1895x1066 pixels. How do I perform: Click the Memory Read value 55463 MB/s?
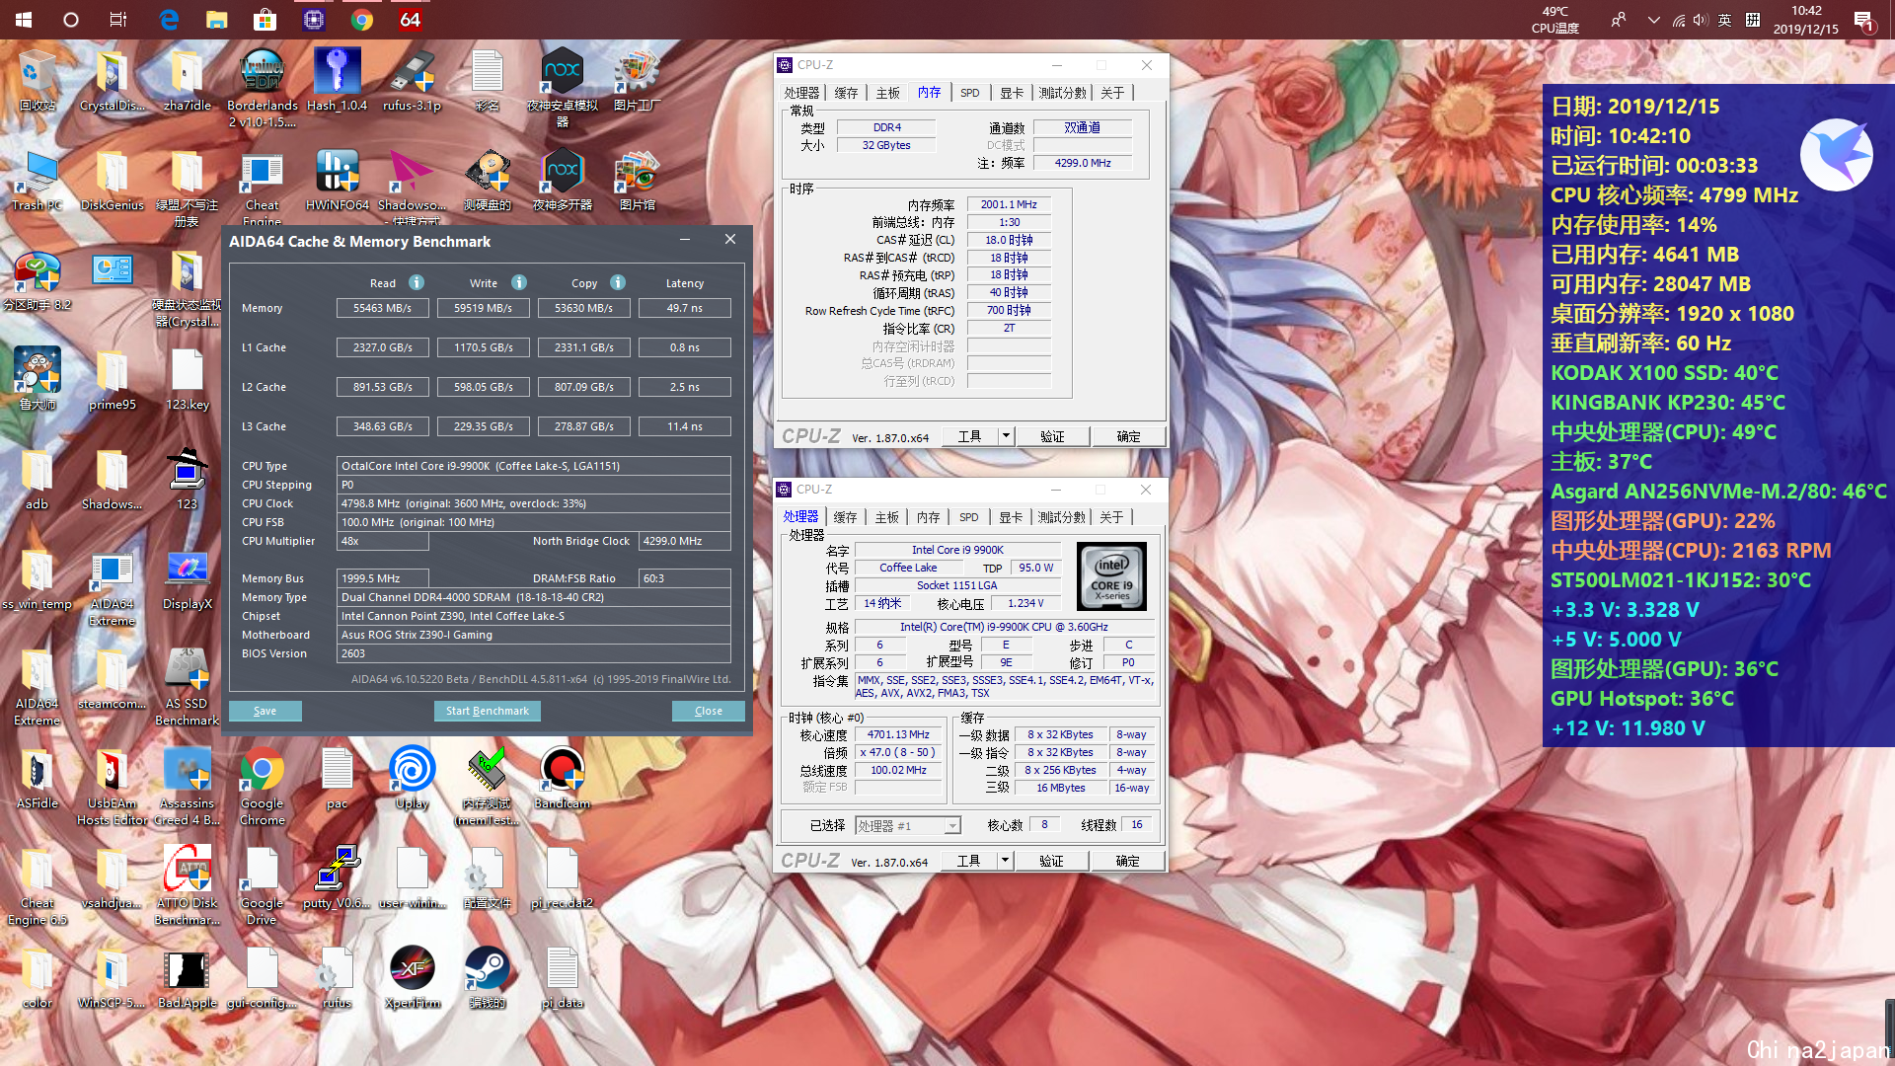click(x=382, y=308)
